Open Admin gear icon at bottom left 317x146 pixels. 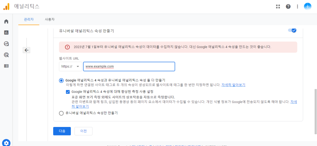tap(6, 143)
